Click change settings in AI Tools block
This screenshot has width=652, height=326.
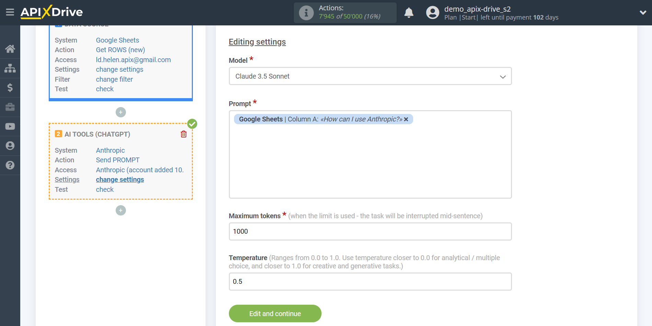point(120,179)
